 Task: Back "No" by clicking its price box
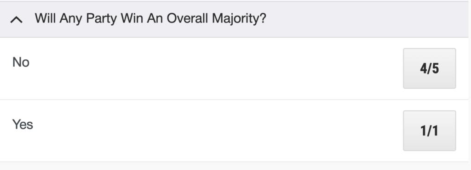[x=429, y=68]
